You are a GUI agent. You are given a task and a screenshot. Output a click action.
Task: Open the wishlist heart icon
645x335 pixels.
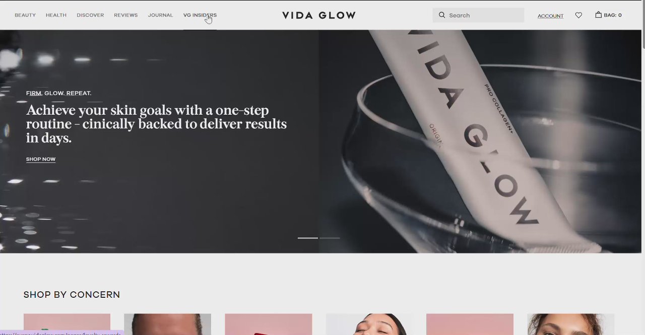(x=578, y=15)
